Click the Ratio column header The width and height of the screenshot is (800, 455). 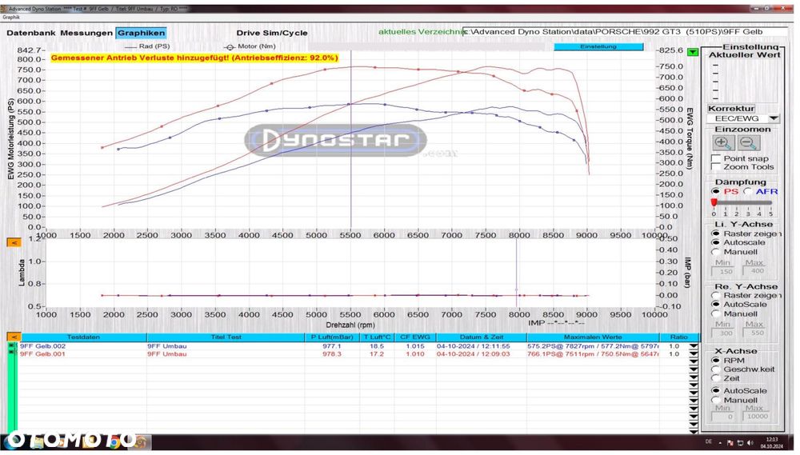[679, 337]
